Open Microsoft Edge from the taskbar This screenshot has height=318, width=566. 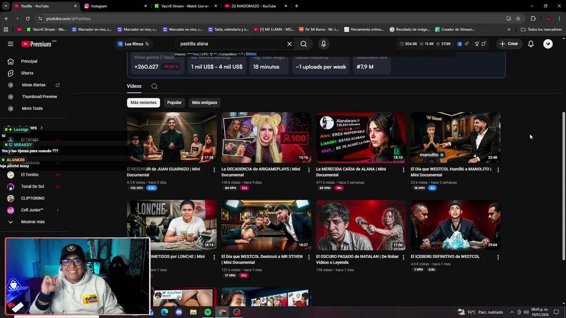pos(164,312)
